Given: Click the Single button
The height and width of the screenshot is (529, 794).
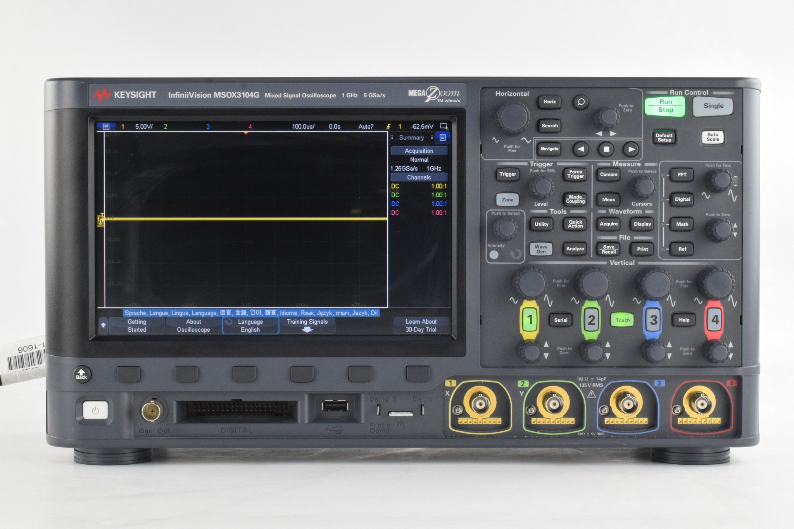Looking at the screenshot, I should pyautogui.click(x=713, y=106).
